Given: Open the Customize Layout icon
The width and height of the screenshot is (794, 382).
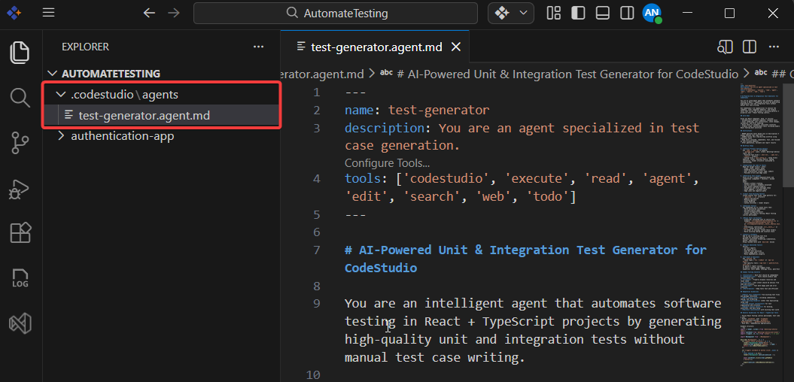Looking at the screenshot, I should tap(553, 13).
